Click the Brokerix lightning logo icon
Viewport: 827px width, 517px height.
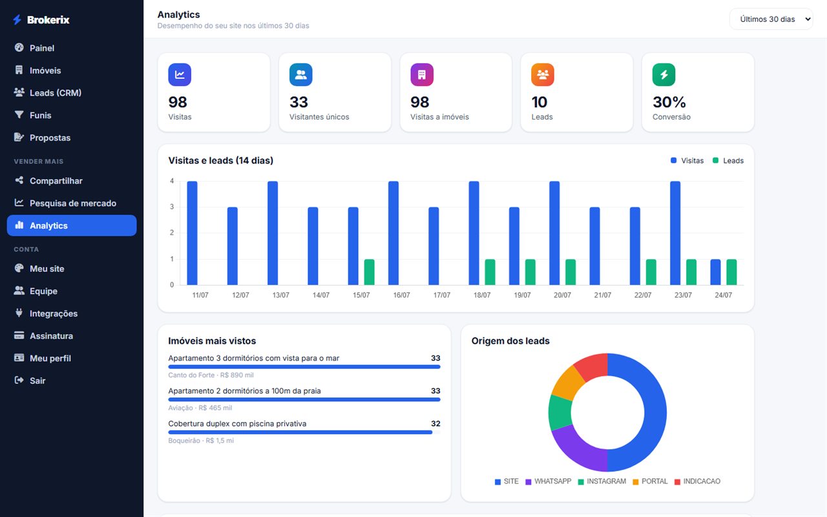point(17,20)
